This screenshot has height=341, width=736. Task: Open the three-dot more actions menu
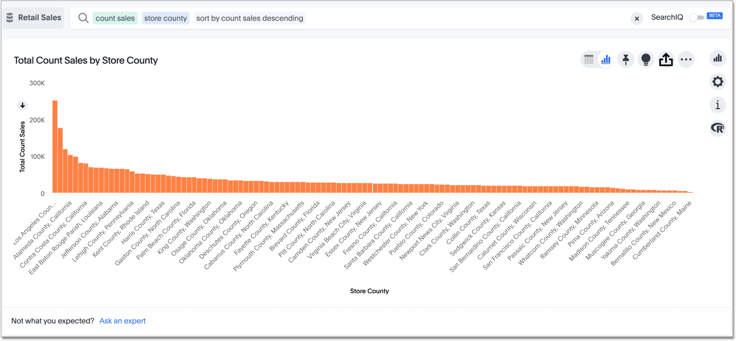[x=686, y=60]
